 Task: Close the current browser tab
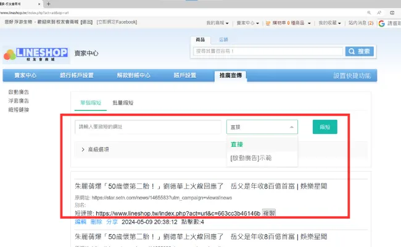point(39,4)
